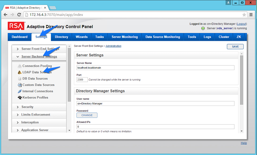Click the sidebar scroll up arrow

coord(69,46)
